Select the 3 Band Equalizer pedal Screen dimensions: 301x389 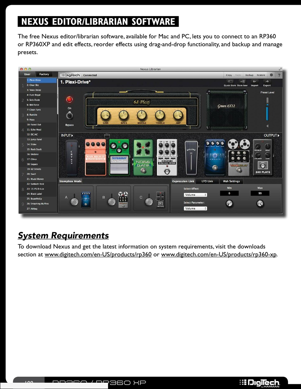pos(167,157)
